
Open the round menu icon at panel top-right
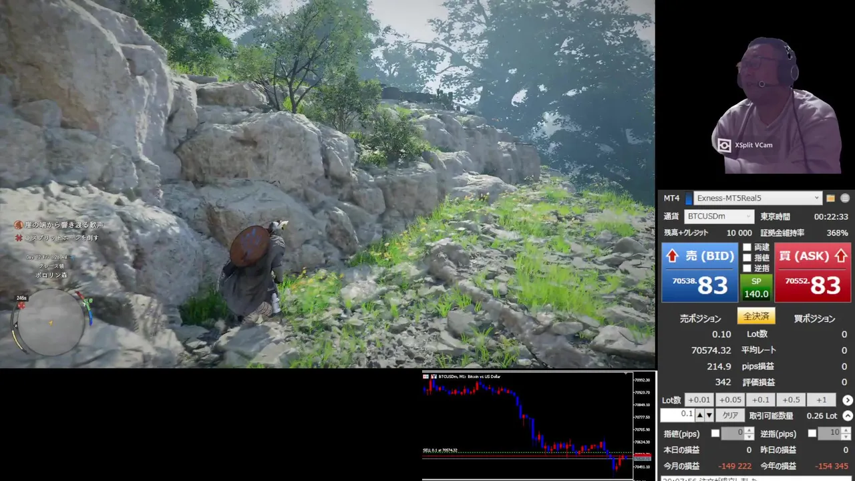845,198
